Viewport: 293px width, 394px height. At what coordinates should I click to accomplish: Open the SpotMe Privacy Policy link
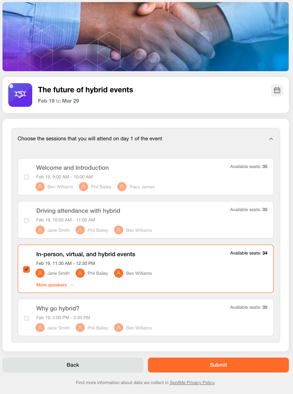point(192,382)
